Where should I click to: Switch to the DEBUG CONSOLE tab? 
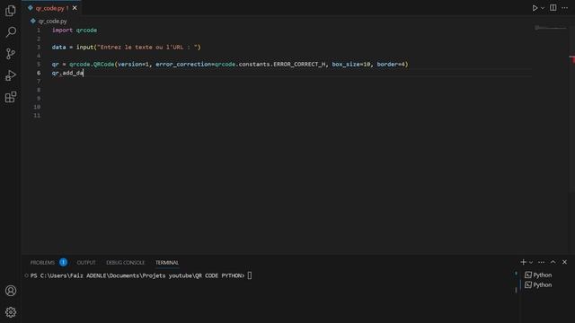tap(126, 263)
